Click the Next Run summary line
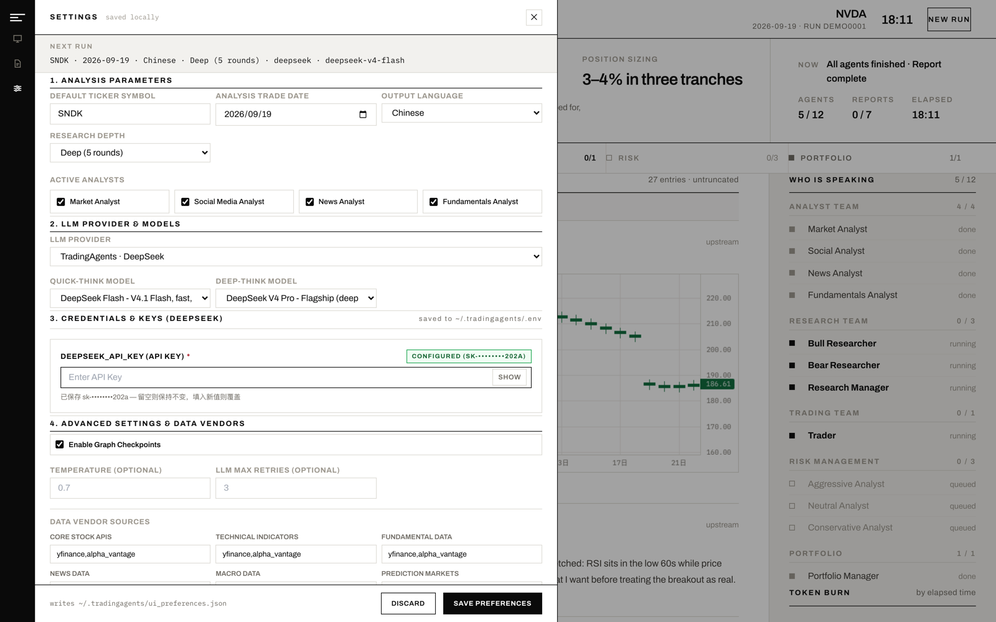Viewport: 996px width, 622px height. [227, 60]
